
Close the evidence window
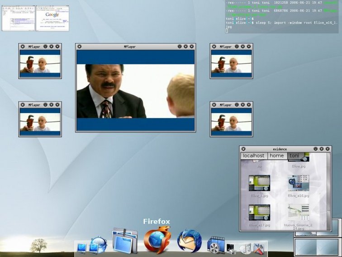pos(328,149)
